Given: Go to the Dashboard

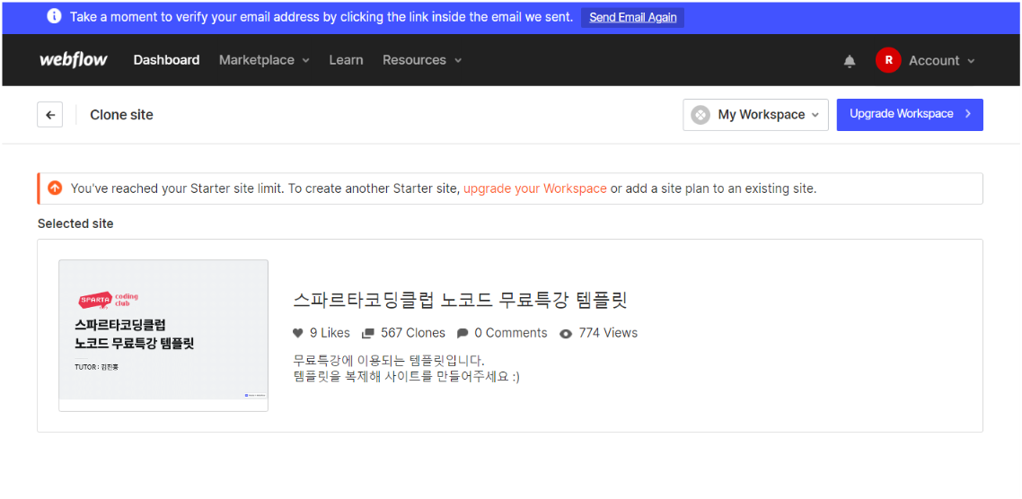Looking at the screenshot, I should [x=166, y=60].
